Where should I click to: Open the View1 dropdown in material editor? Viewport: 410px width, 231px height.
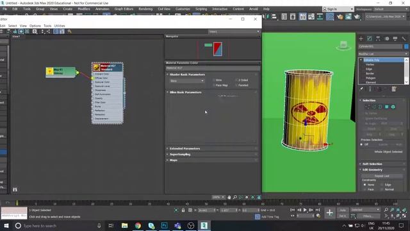coord(234,31)
